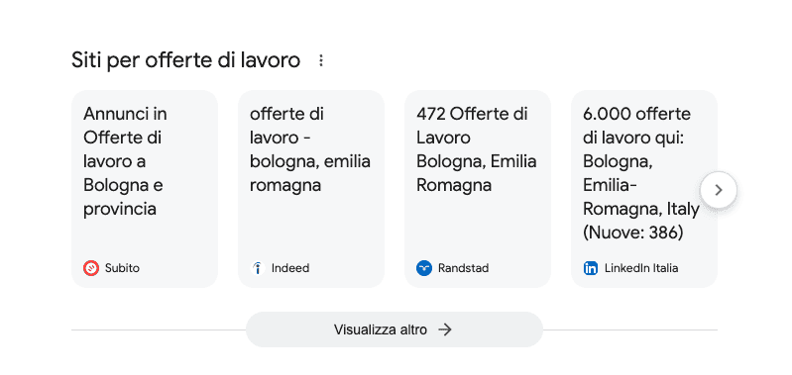The width and height of the screenshot is (792, 375).
Task: Click the Subito source name
Action: [x=122, y=268]
